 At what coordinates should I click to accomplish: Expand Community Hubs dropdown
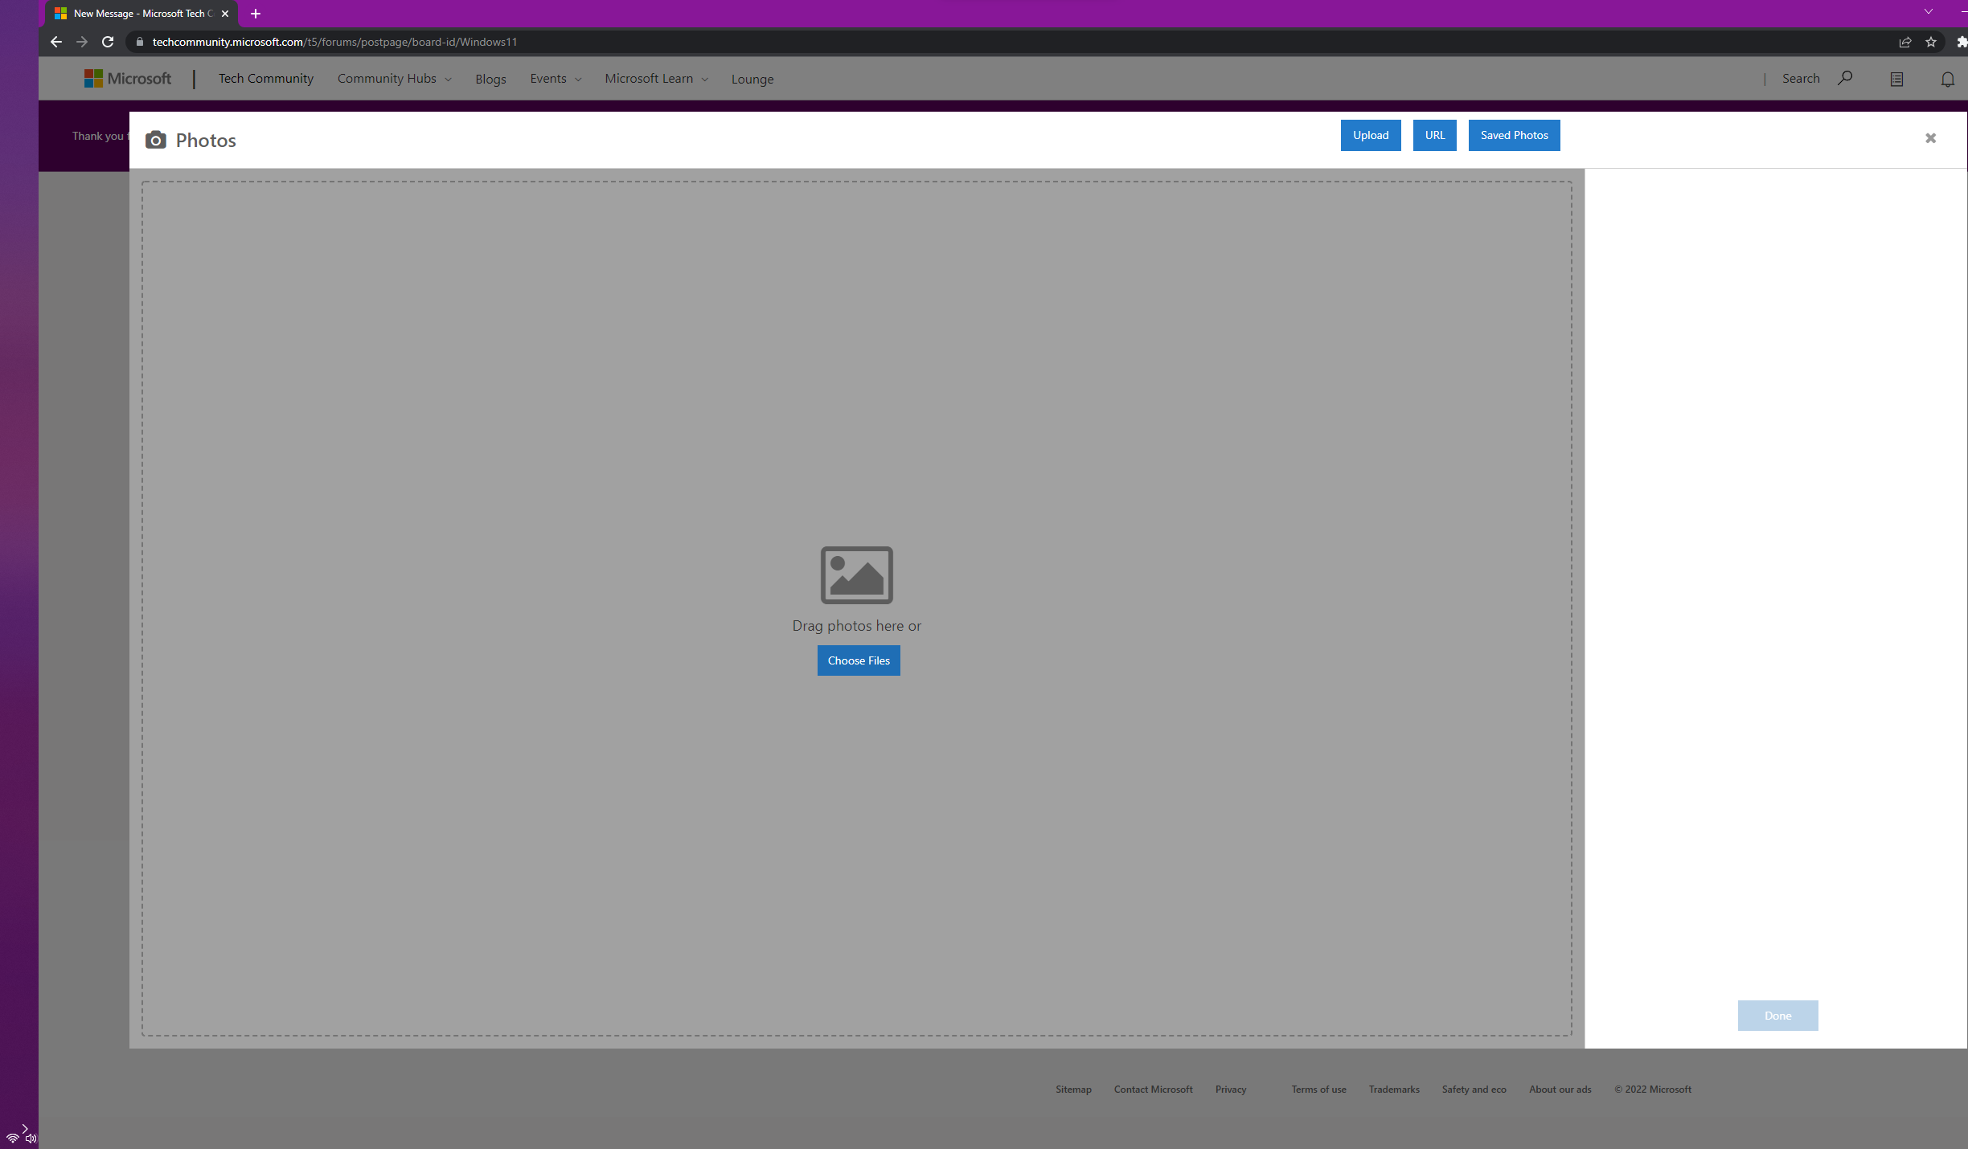tap(394, 79)
